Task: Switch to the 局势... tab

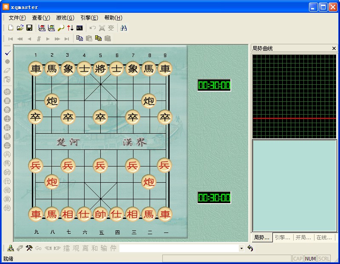Action: [262, 238]
